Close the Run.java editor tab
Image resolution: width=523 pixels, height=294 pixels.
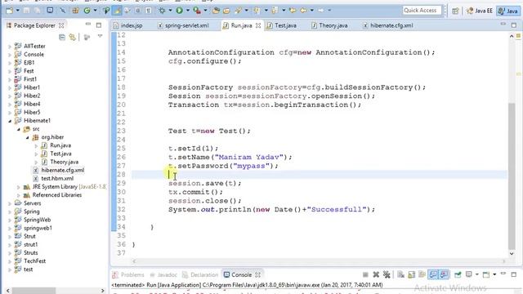click(258, 25)
